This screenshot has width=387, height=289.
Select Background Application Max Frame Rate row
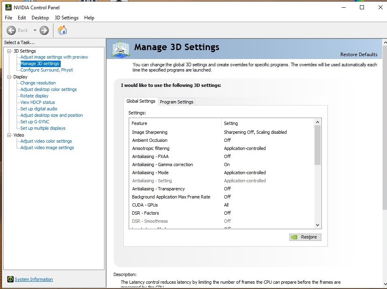tap(222, 197)
